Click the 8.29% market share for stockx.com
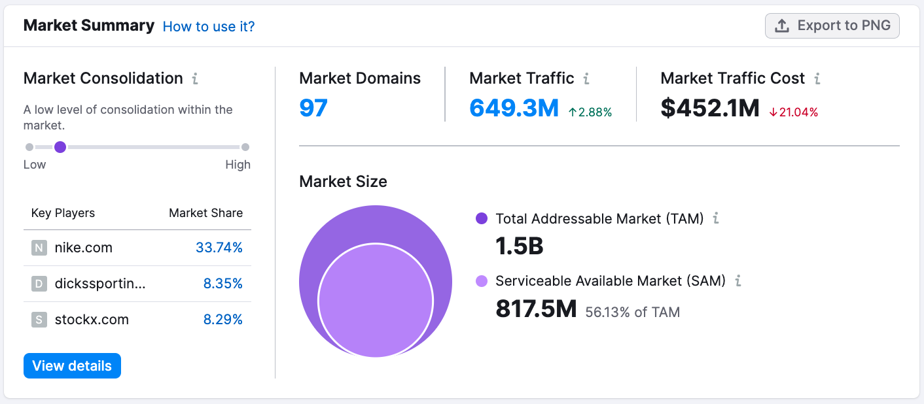Viewport: 924px width, 404px height. tap(222, 320)
